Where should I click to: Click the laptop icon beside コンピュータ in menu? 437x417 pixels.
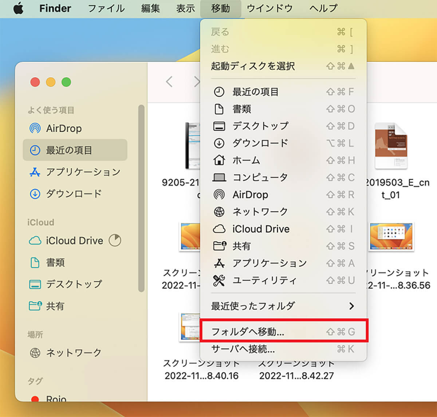(219, 178)
